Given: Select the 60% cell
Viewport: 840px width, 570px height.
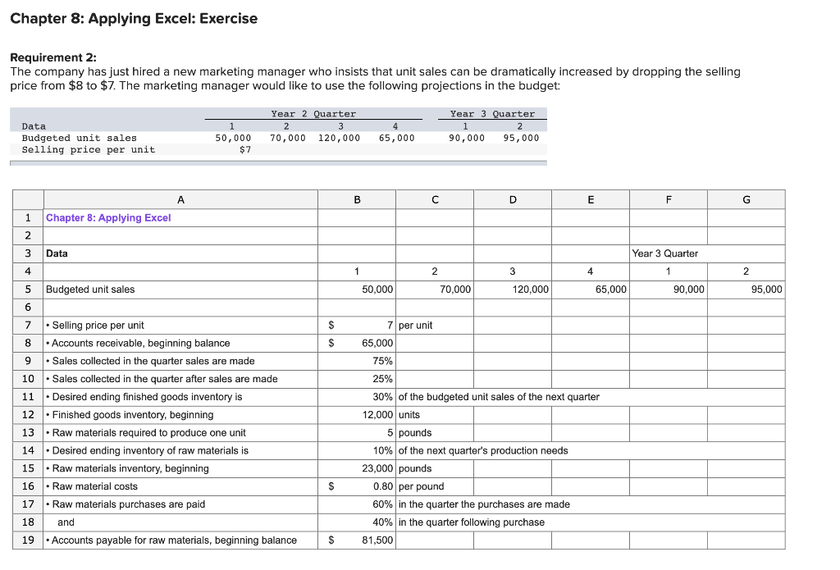Looking at the screenshot, I should (357, 504).
